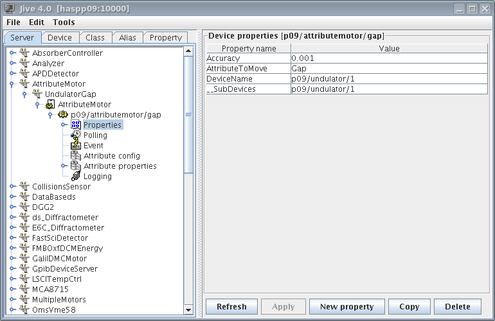Select the Polling tree item label
Image resolution: width=495 pixels, height=321 pixels.
95,135
